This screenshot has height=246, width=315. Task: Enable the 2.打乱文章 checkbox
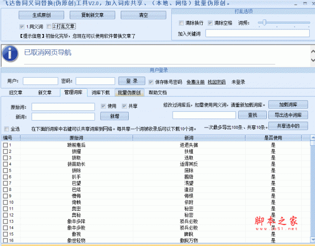(x=49, y=26)
